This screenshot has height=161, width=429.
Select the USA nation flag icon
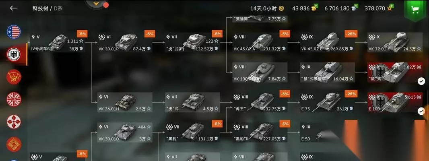click(x=14, y=32)
